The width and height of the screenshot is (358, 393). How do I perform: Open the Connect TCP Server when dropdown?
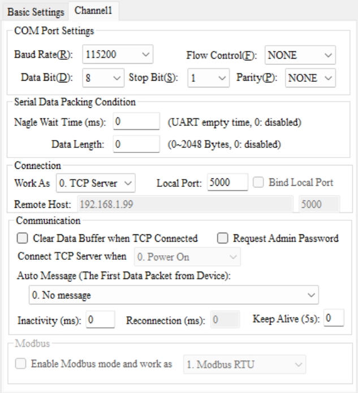(187, 257)
